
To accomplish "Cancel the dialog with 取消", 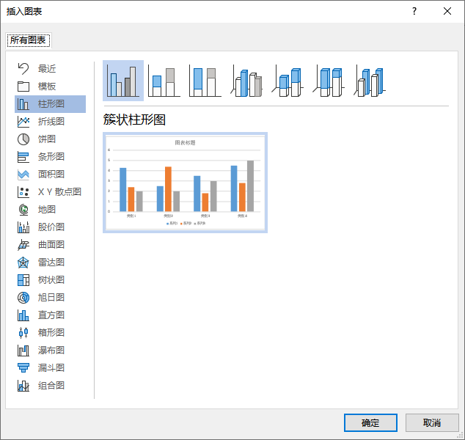I will click(x=432, y=422).
